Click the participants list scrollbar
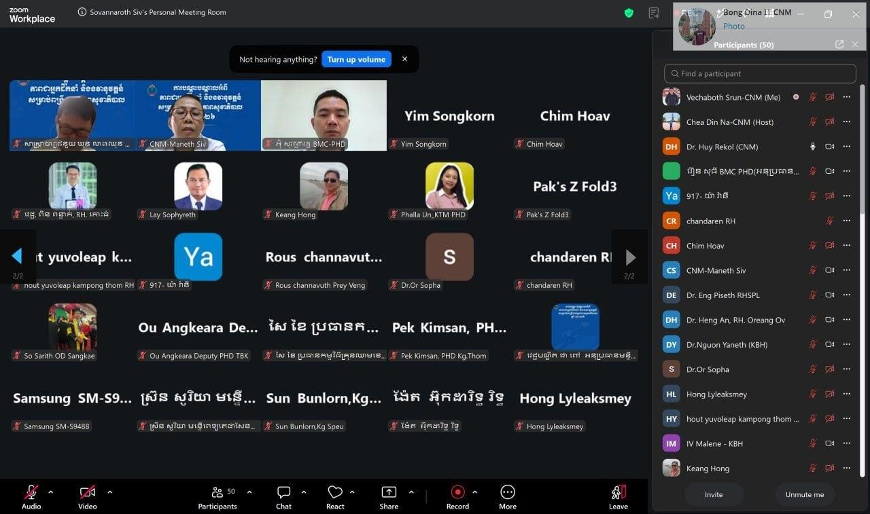 coord(863,149)
